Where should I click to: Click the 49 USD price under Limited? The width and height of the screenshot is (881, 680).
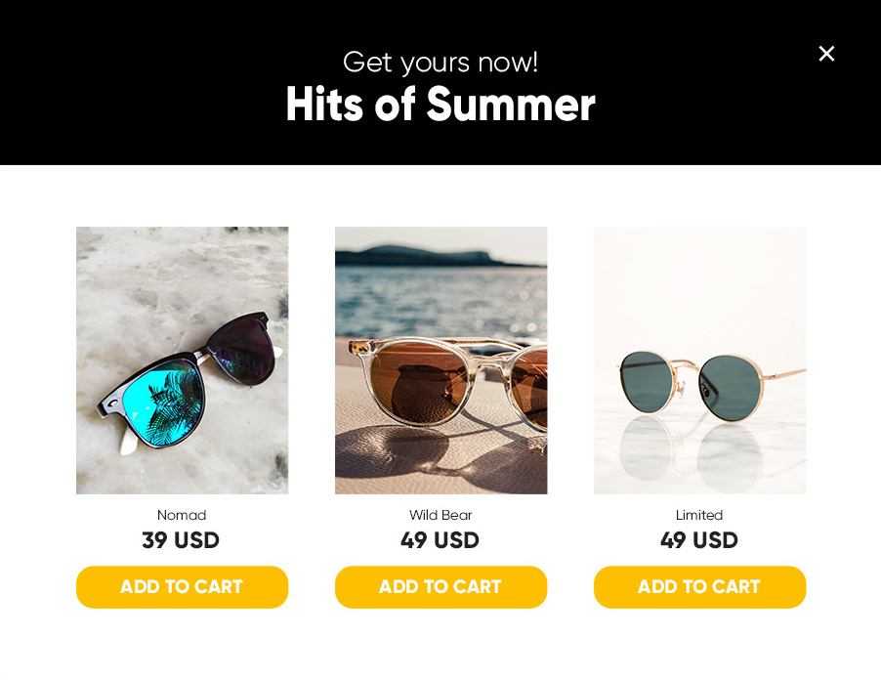(x=699, y=540)
